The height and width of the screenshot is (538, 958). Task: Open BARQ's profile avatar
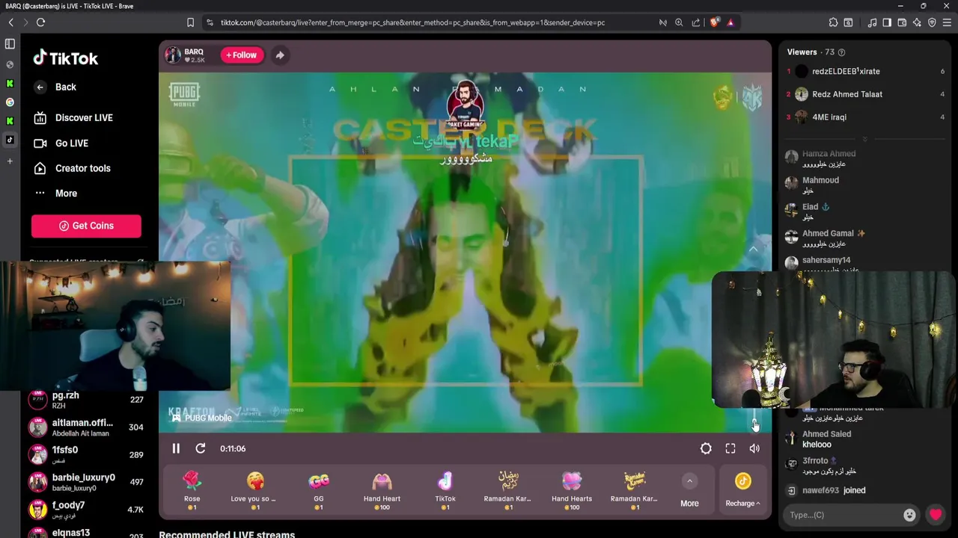173,55
